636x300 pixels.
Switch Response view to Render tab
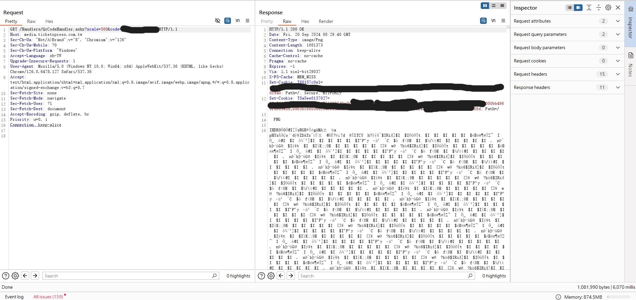click(x=326, y=21)
